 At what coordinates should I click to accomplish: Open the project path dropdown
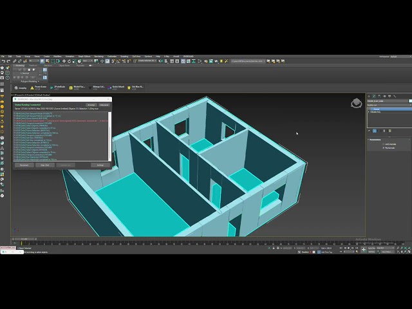tap(248, 61)
